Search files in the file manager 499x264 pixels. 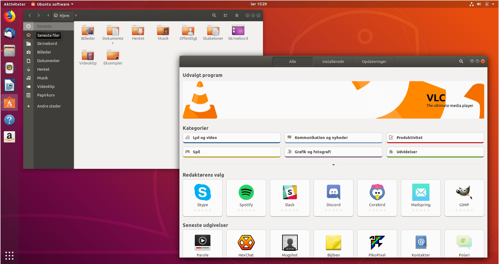(214, 15)
